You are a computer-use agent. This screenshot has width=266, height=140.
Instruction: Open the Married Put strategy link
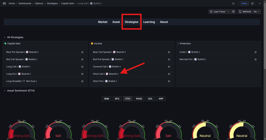click(192, 59)
